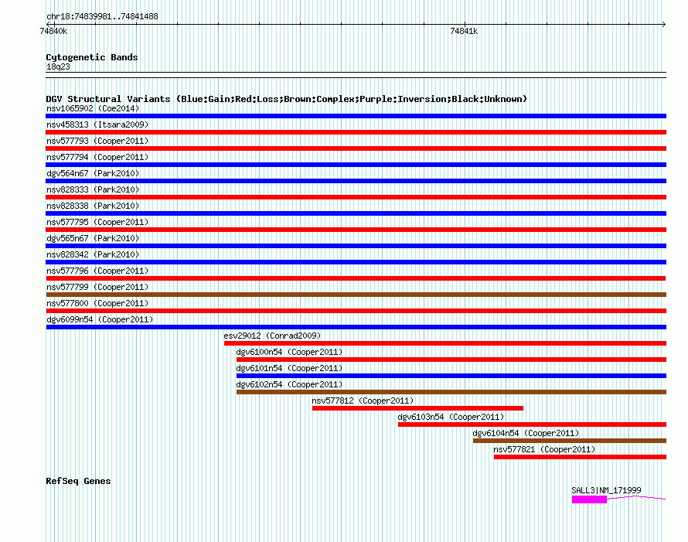This screenshot has height=542, width=688.
Task: Open esv29012 (Conrad2009) variant label
Action: (272, 336)
